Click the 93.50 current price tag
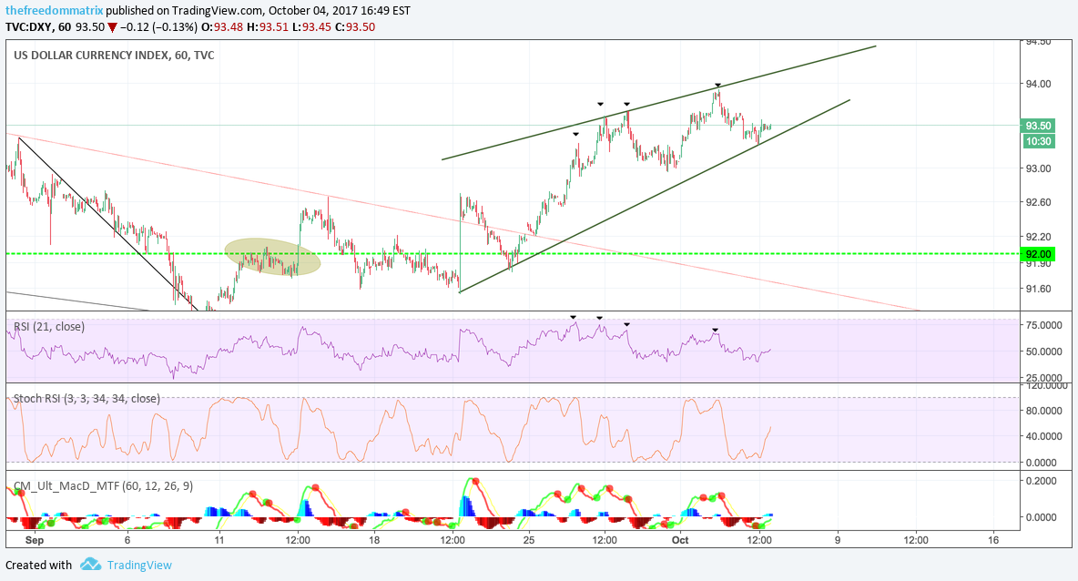Viewport: 1078px width, 581px height. (1038, 126)
